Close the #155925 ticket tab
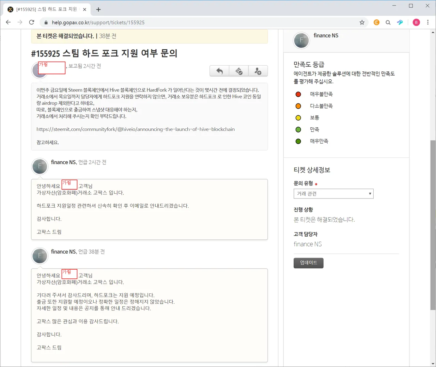The height and width of the screenshot is (367, 436). (x=84, y=10)
